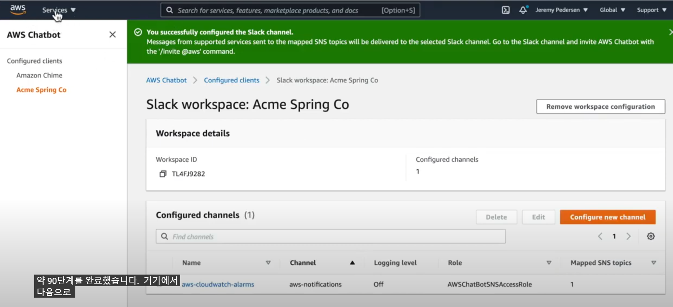Select Acme Spring Co in sidebar
This screenshot has width=673, height=307.
41,90
